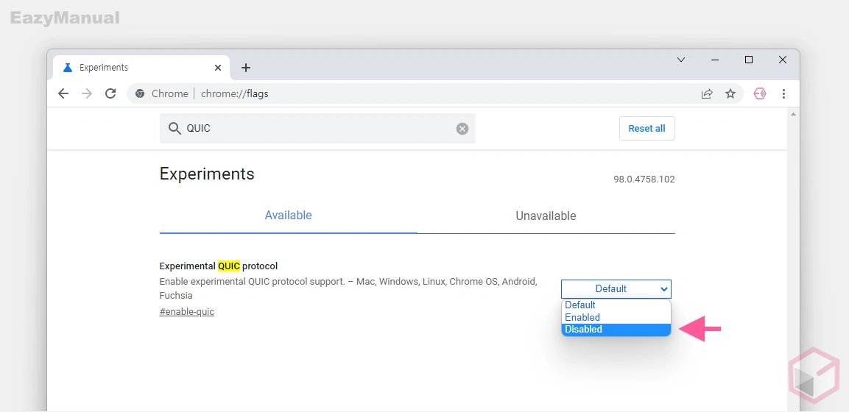
Task: Click the QUIC search flags input field
Action: pyautogui.click(x=317, y=129)
